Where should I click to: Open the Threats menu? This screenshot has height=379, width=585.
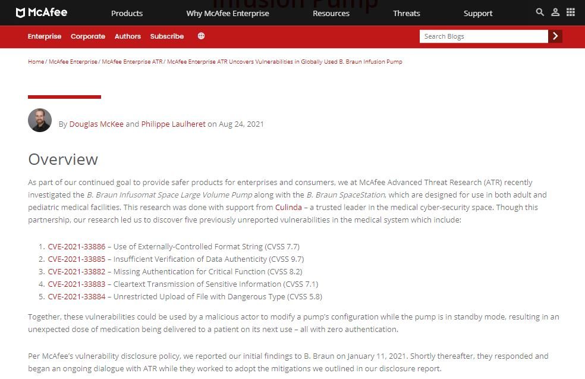[406, 13]
